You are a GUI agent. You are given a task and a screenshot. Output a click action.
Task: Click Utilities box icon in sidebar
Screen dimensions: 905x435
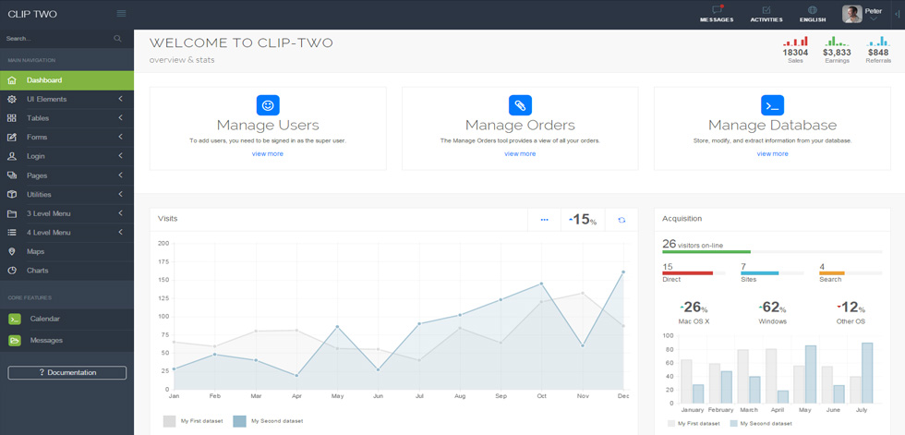[11, 195]
